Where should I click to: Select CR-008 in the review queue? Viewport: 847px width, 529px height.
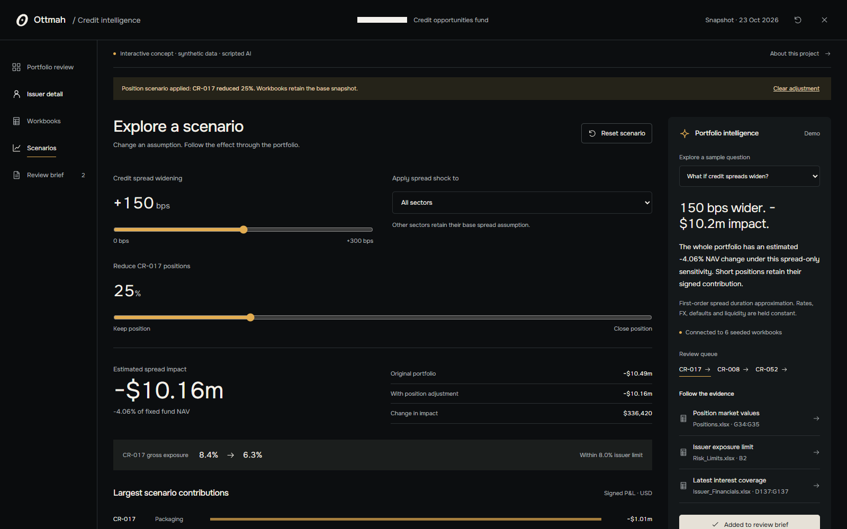[x=733, y=370]
